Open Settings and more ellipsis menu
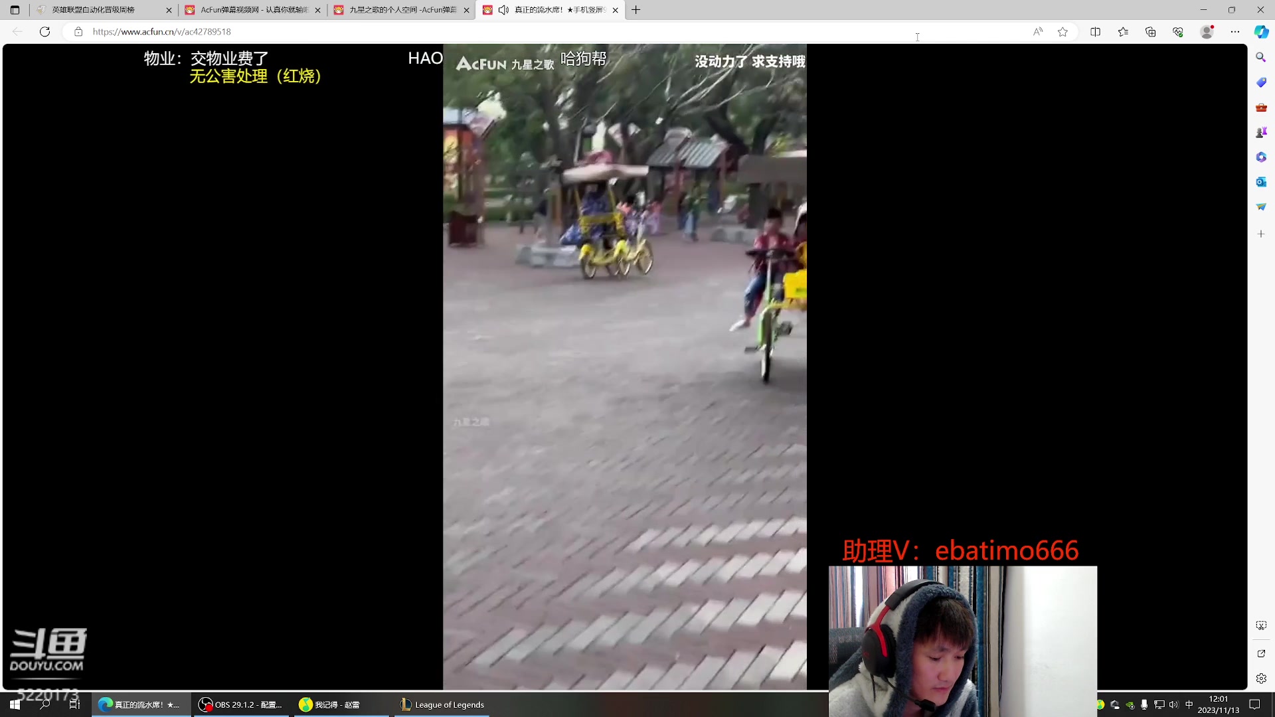The width and height of the screenshot is (1275, 717). point(1236,31)
